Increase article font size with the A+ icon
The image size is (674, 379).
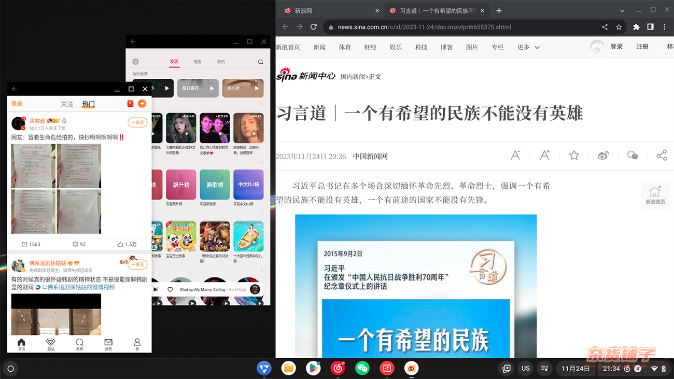point(545,155)
